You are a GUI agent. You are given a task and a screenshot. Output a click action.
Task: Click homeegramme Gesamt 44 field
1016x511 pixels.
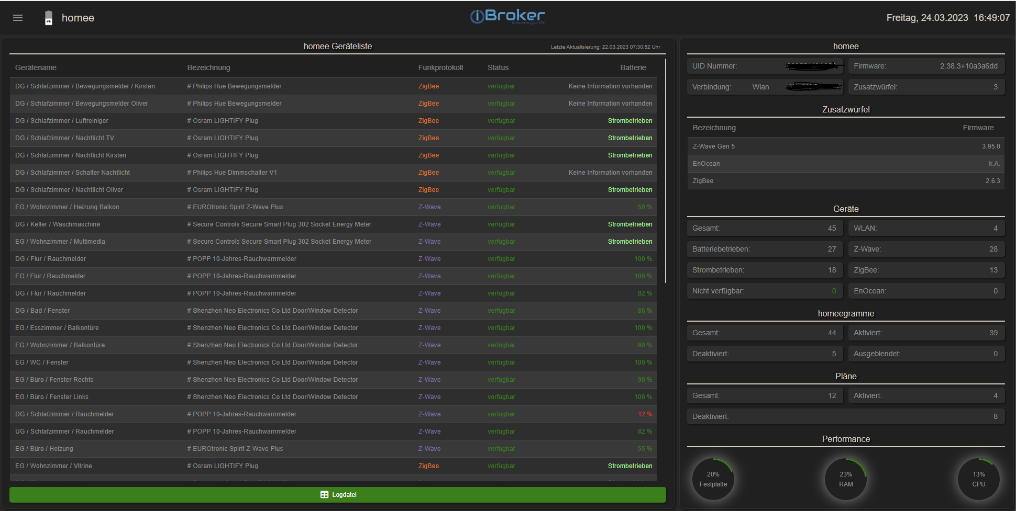[765, 333]
